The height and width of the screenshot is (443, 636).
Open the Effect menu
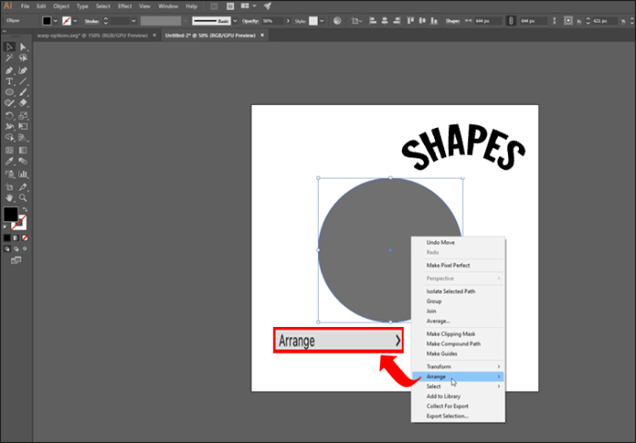(124, 6)
